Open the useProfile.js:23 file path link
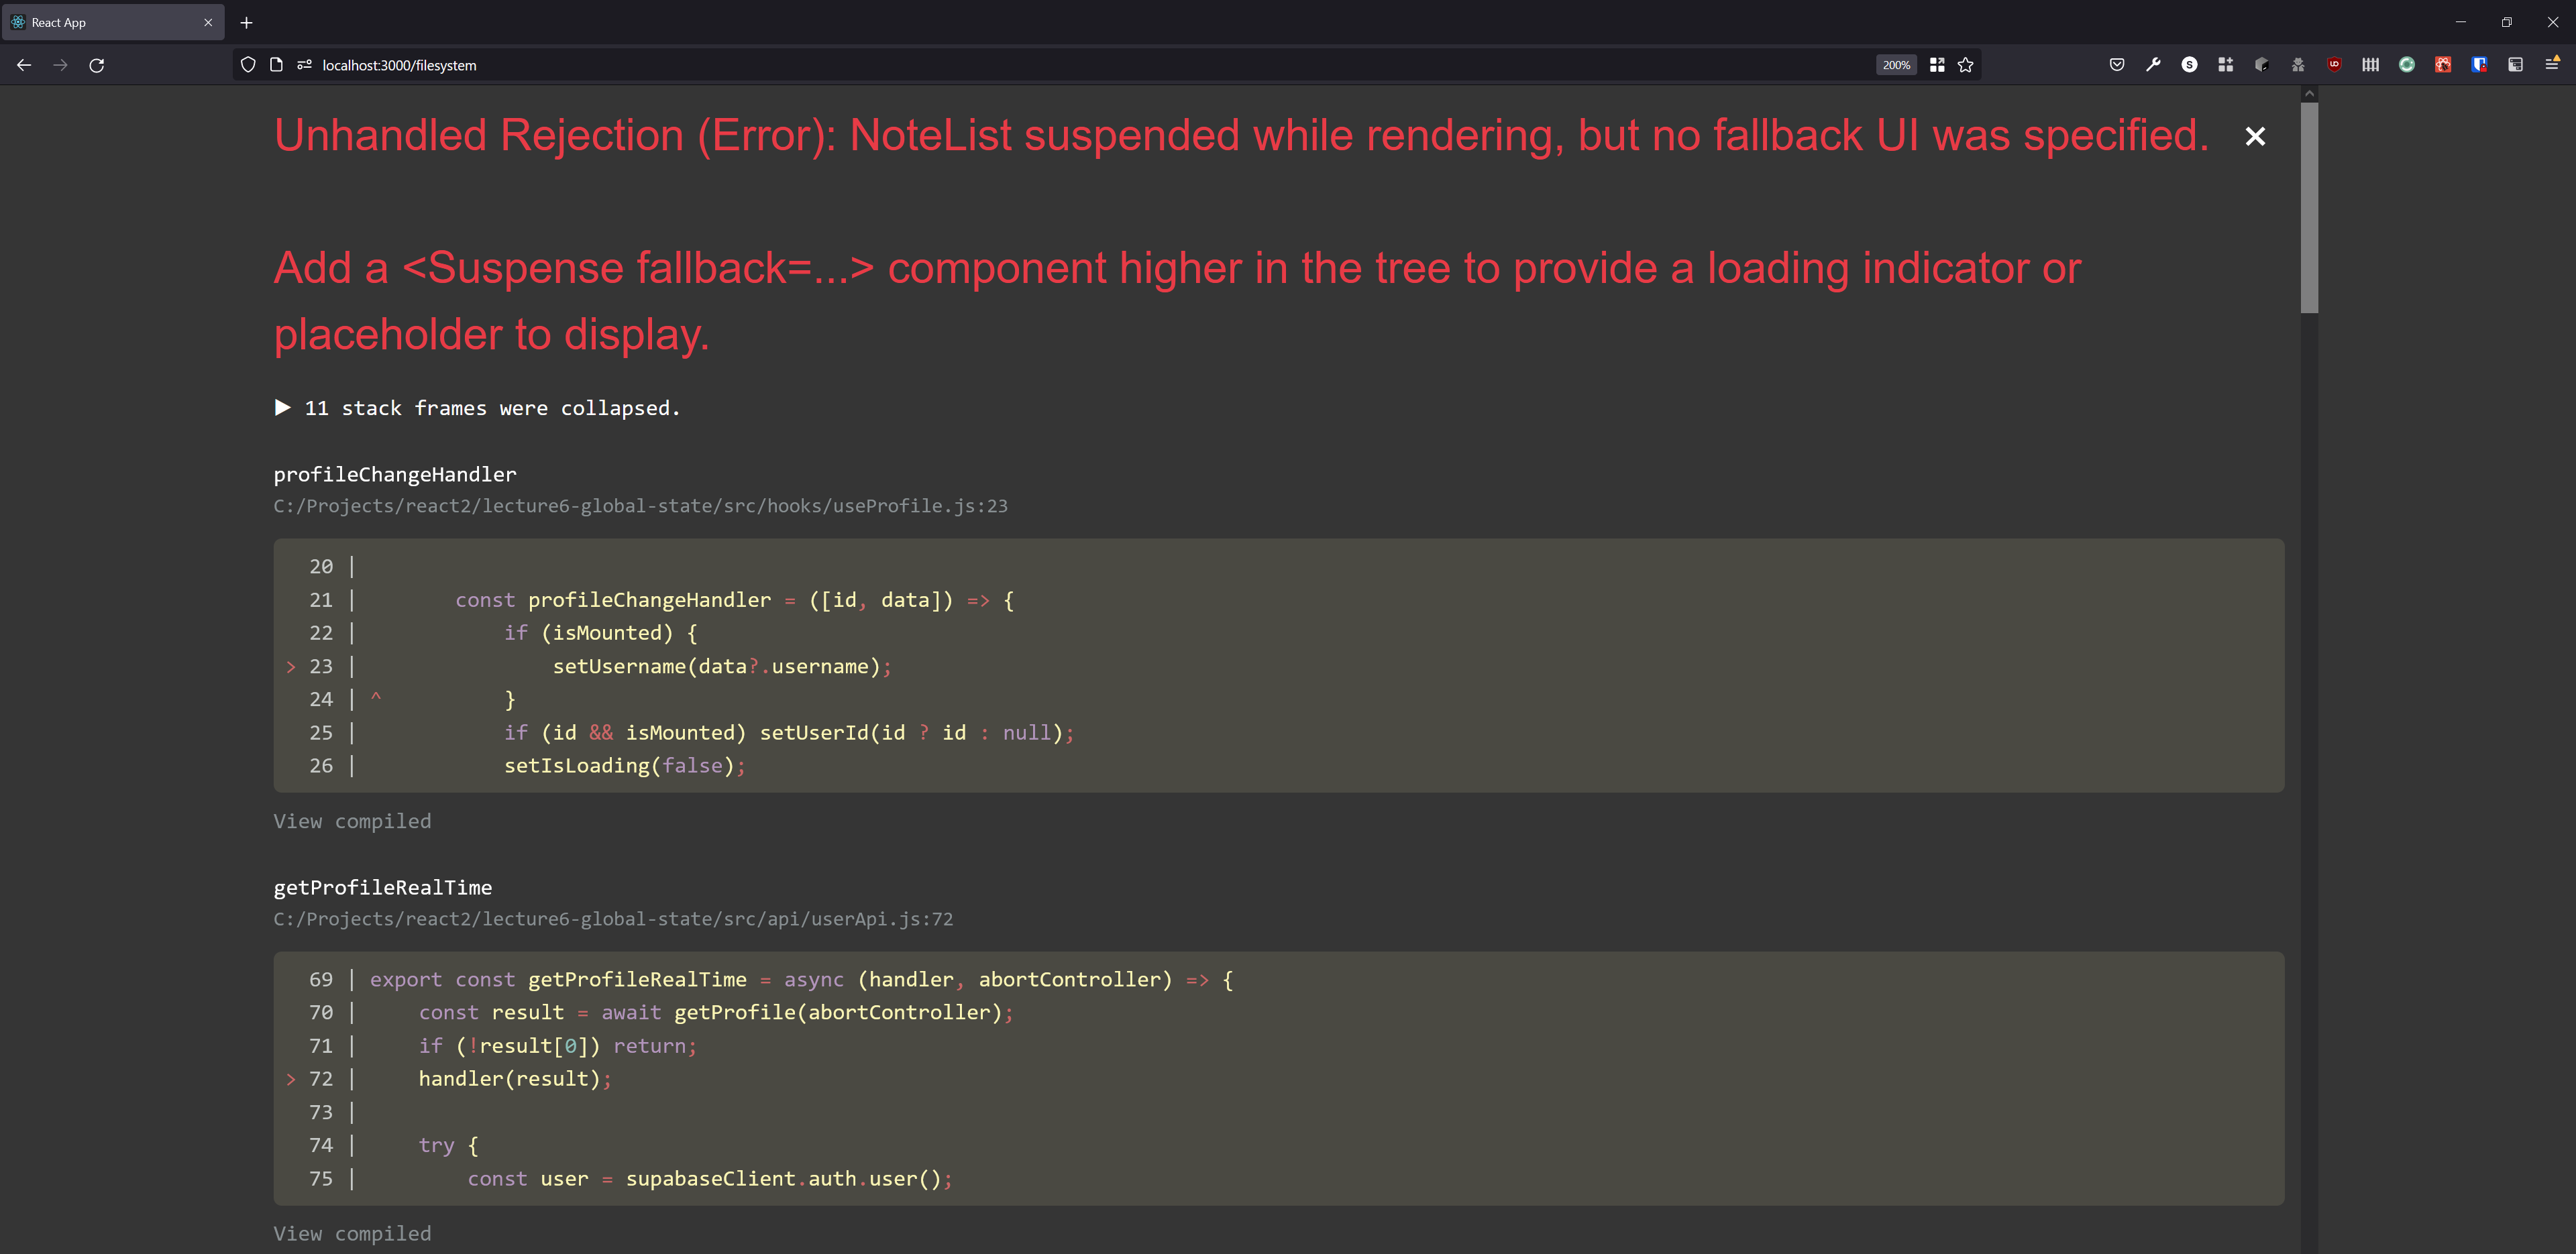 pos(640,506)
